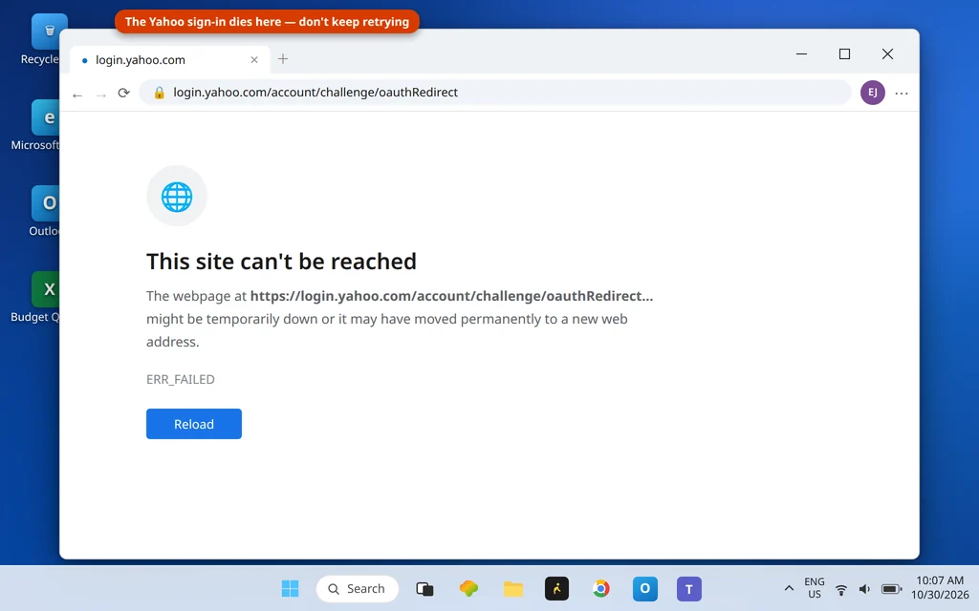Click the volume speaker icon in the tray
979x611 pixels.
pos(864,589)
